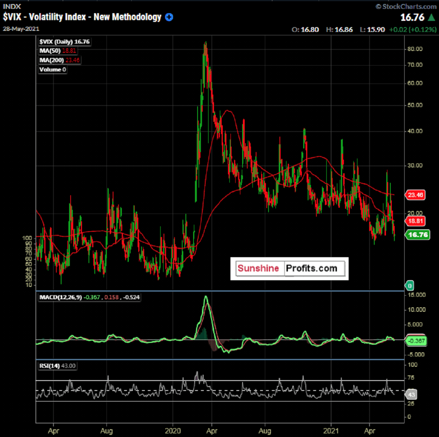
Task: Click the +0.02 (+0.12%) change value
Action: point(412,30)
